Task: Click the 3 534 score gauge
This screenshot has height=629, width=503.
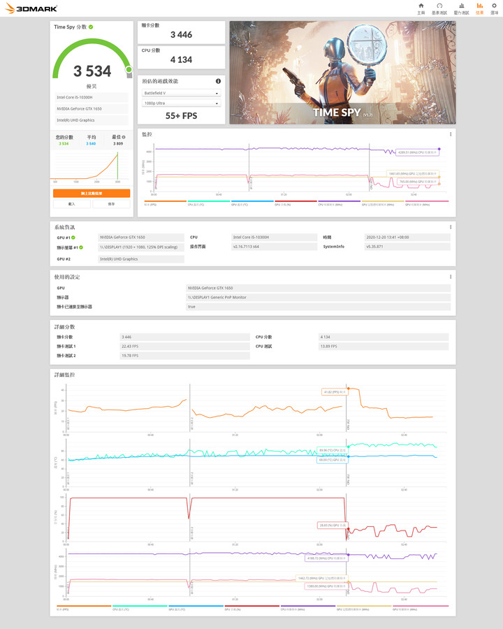Action: [x=92, y=60]
